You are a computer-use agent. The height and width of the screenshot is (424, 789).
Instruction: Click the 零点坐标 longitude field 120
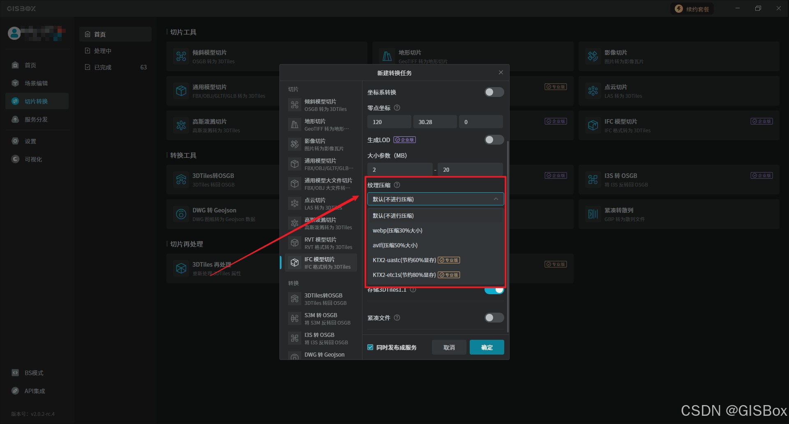pyautogui.click(x=389, y=122)
